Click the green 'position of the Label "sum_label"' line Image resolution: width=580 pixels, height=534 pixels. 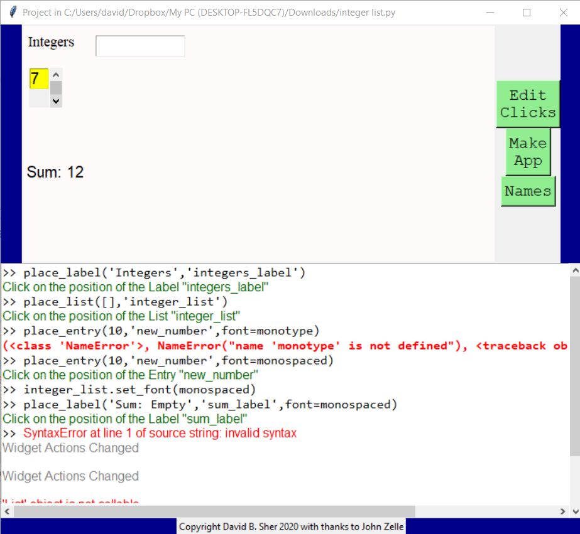point(125,419)
